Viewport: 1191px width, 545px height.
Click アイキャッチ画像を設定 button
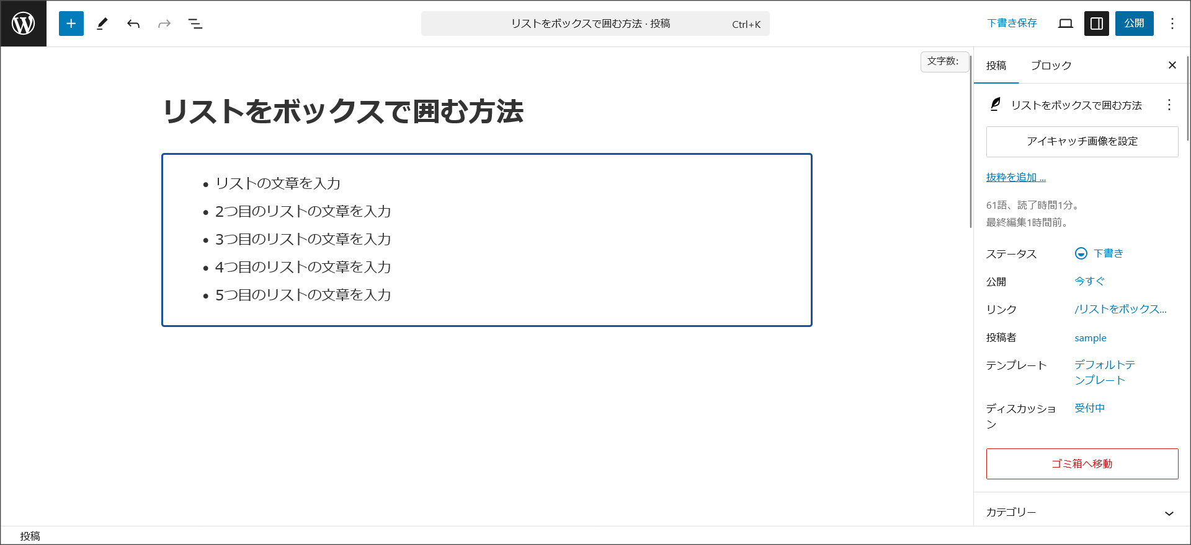[x=1082, y=142]
